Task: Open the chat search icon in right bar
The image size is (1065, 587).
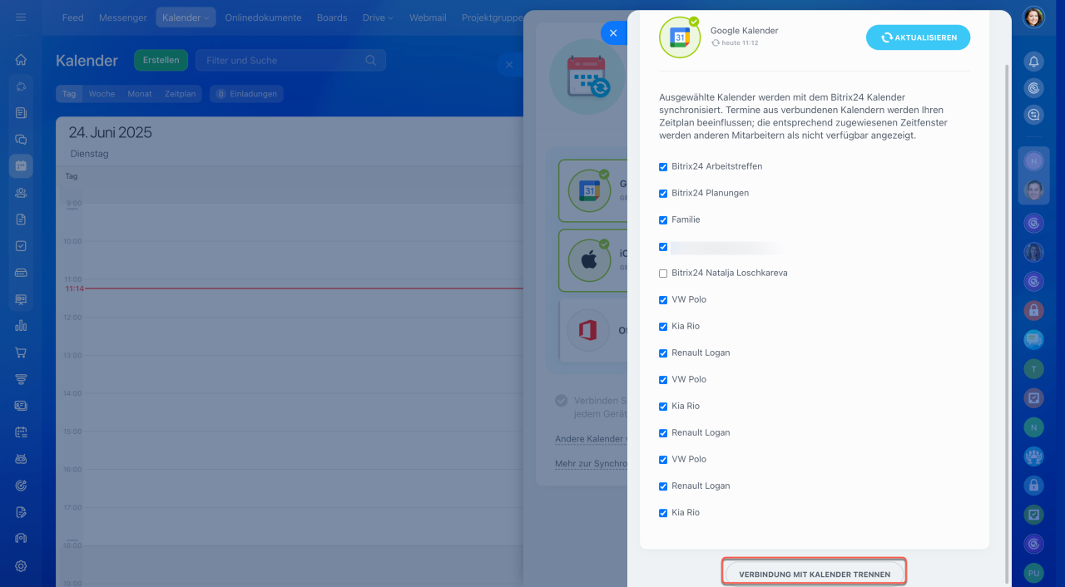Action: [x=1033, y=116]
